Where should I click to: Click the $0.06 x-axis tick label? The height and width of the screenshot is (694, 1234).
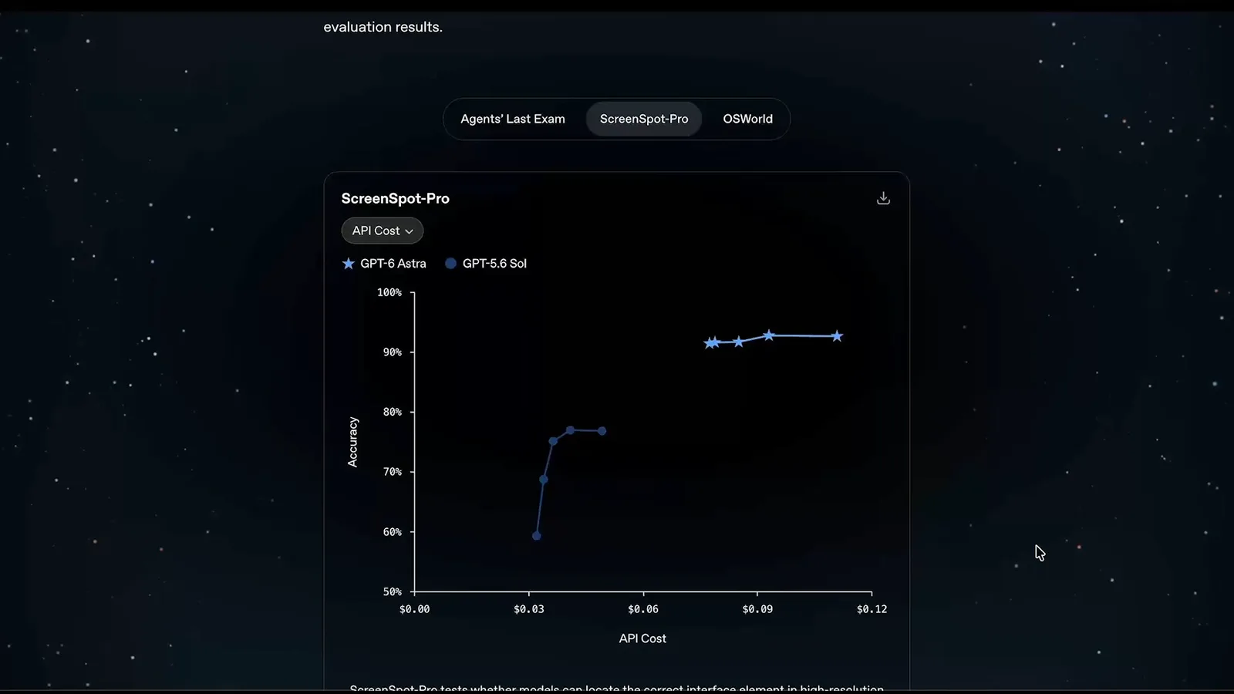[x=643, y=609]
